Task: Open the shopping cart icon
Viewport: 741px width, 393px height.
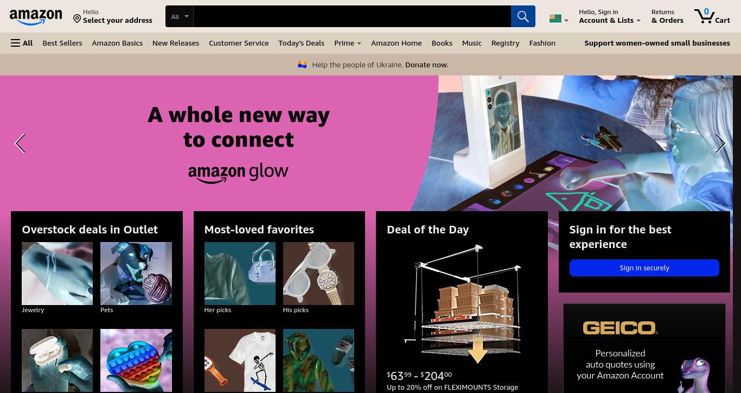Action: (x=712, y=16)
